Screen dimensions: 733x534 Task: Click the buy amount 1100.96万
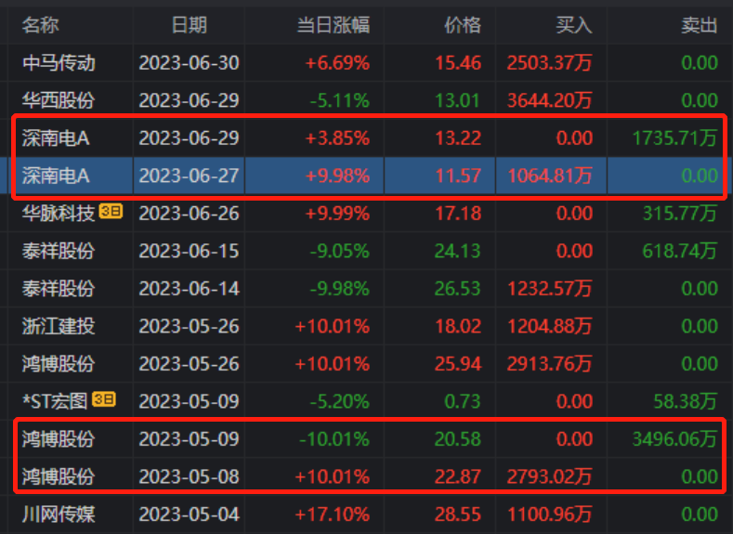coord(550,514)
